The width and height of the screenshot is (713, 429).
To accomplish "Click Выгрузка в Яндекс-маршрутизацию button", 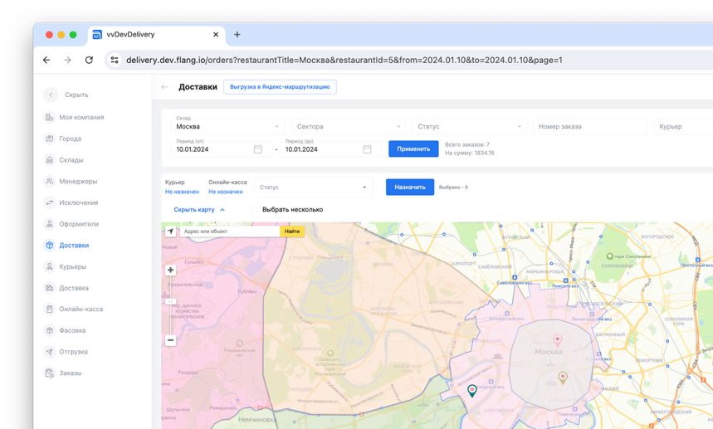I will (x=280, y=87).
